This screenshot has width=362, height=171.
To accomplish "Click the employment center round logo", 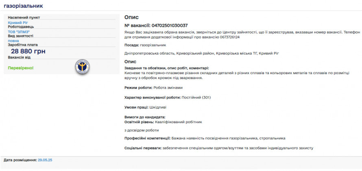I will pos(83,66).
